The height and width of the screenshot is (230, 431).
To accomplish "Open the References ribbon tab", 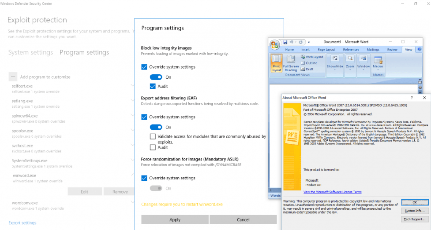I will tap(351, 50).
